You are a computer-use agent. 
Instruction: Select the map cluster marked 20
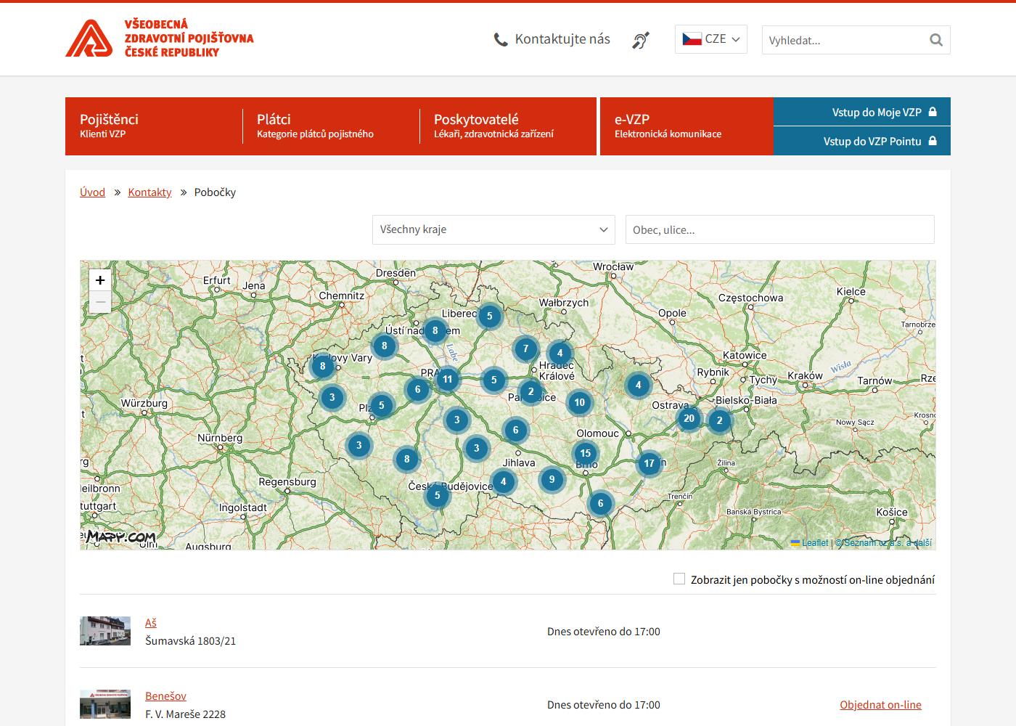tap(689, 418)
